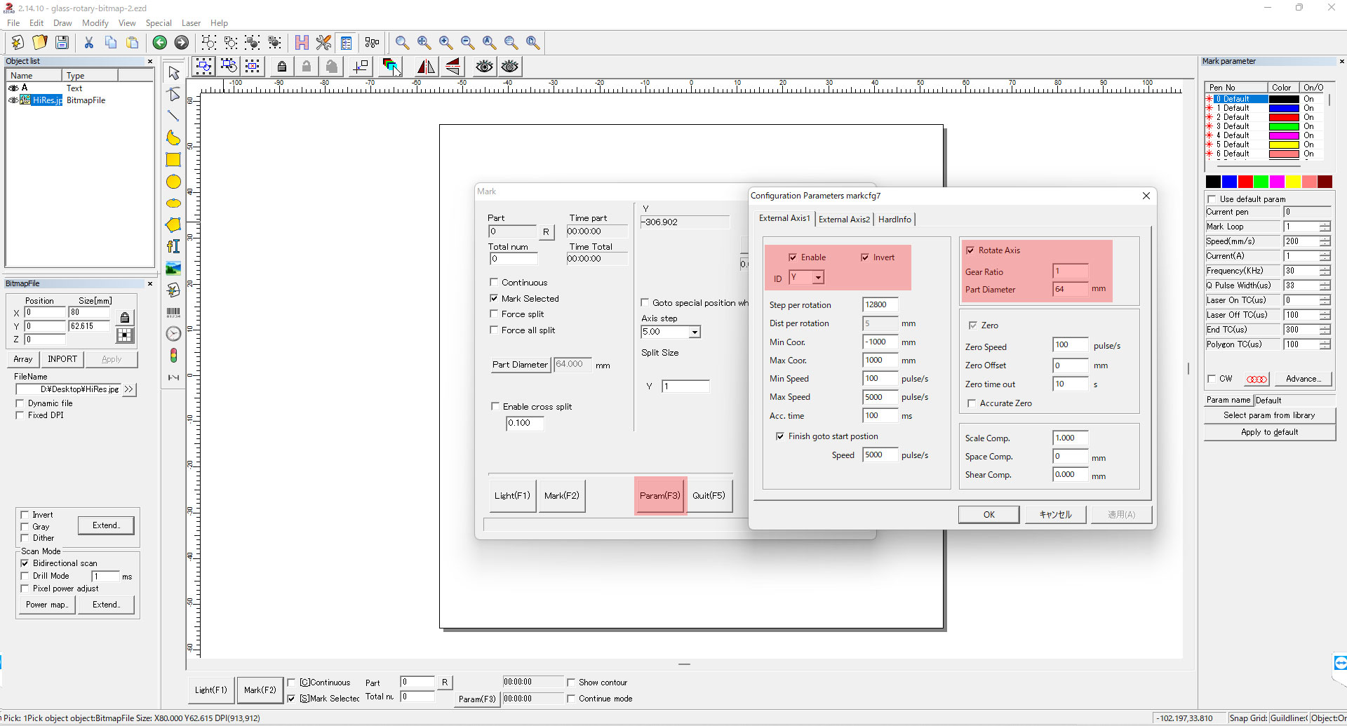Toggle the Invert checkbox in External Axis1

[x=865, y=257]
